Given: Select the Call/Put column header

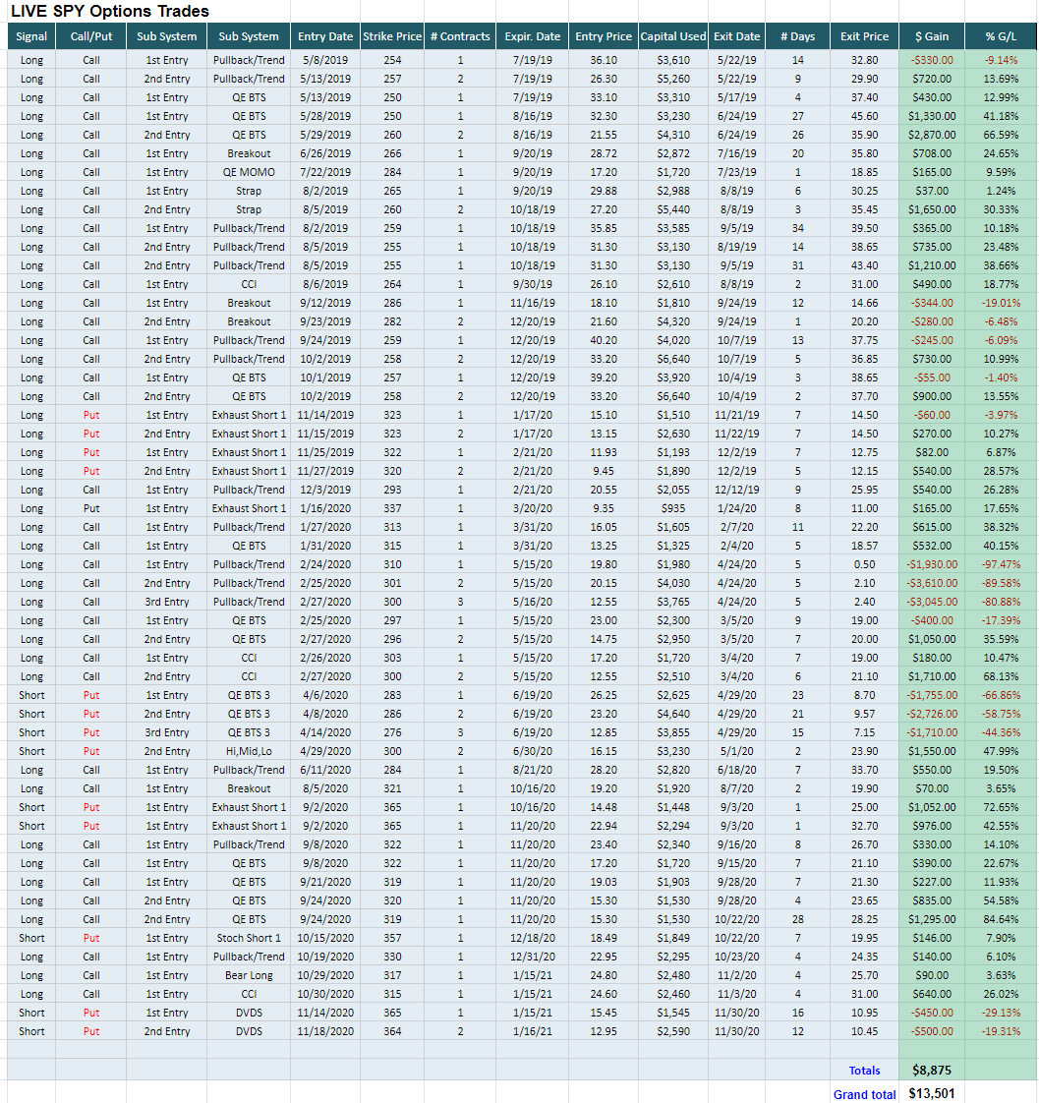Looking at the screenshot, I should (90, 36).
